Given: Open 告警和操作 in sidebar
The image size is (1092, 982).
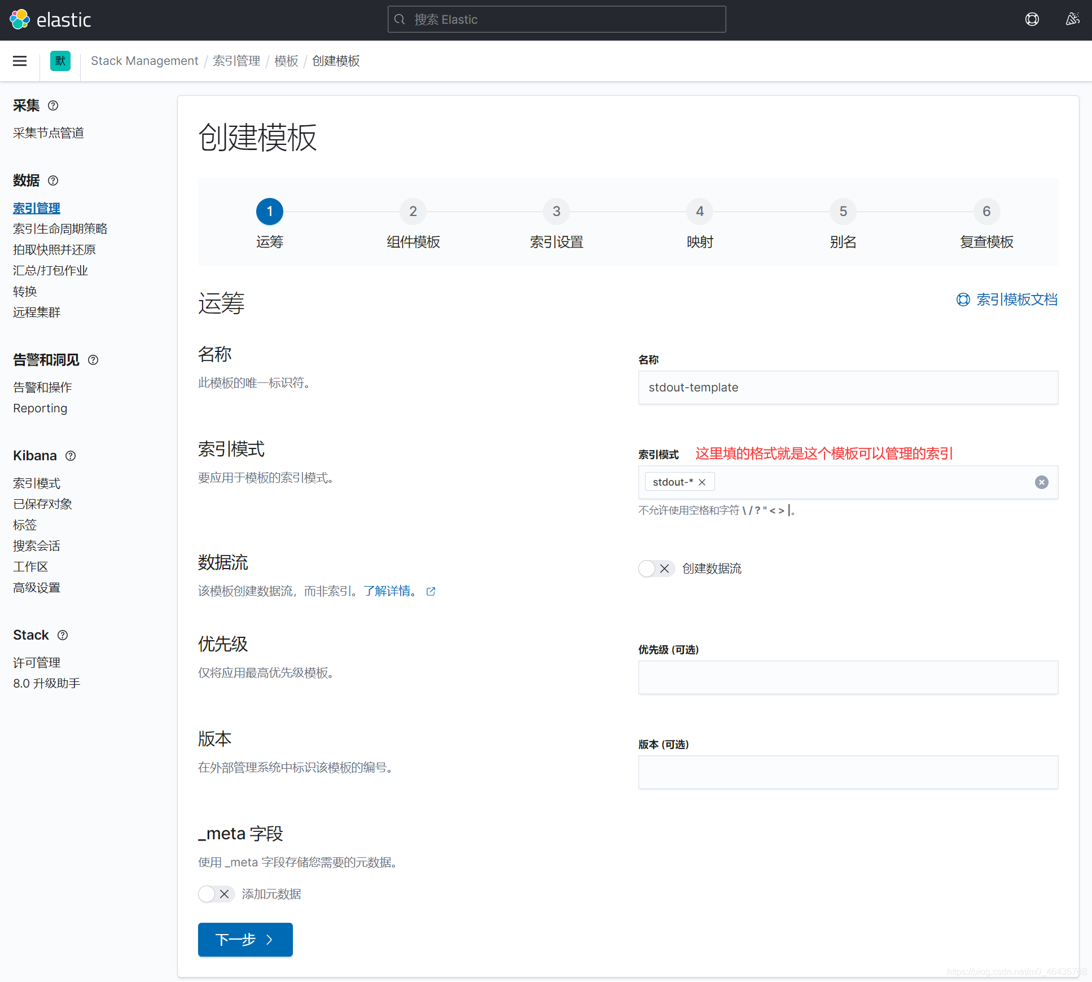Looking at the screenshot, I should 42,387.
